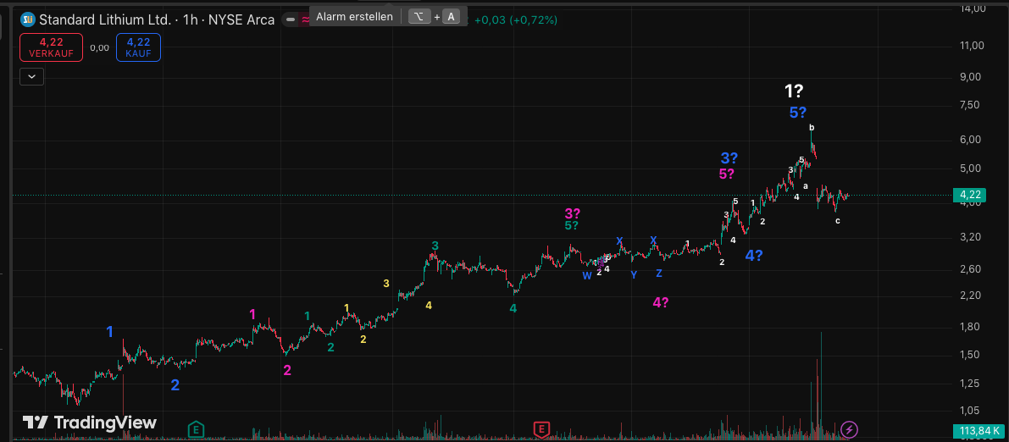Click the purple lightning bolt icon

click(x=849, y=429)
